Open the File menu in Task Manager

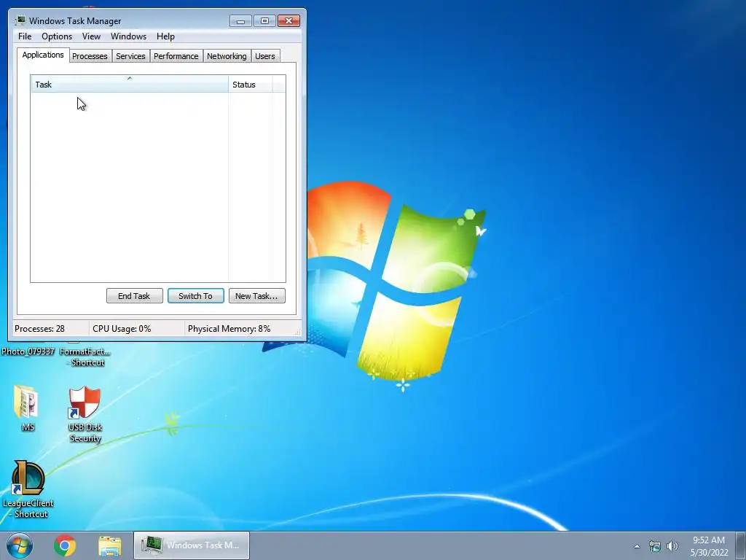pos(25,36)
